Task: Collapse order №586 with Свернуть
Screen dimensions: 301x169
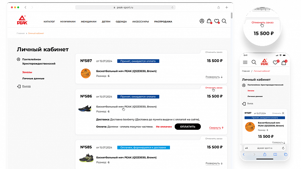Action: 216,128
